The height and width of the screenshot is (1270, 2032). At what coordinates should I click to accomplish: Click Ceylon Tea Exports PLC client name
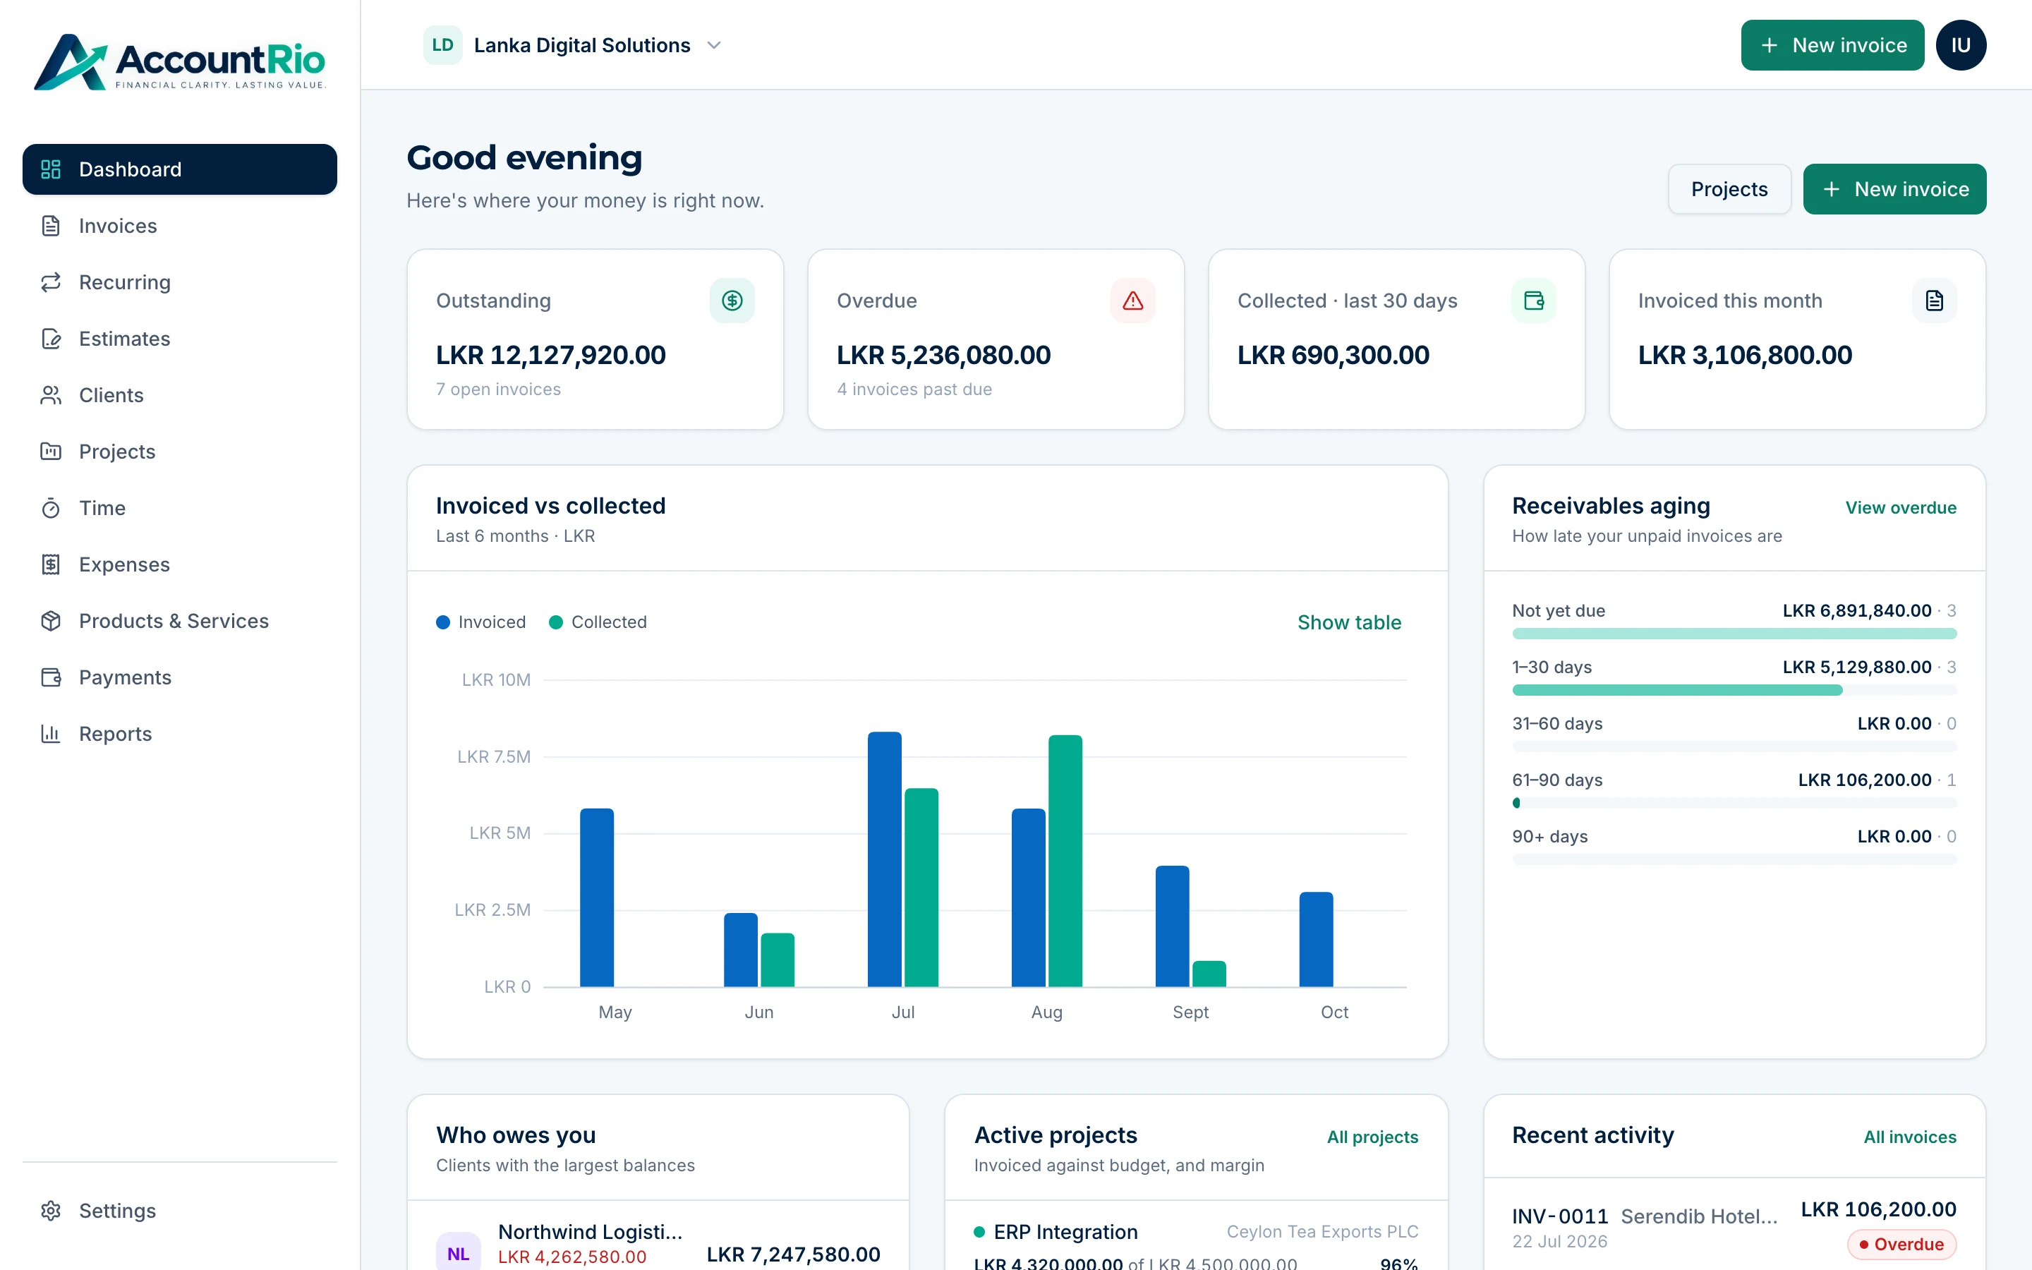click(x=1322, y=1231)
